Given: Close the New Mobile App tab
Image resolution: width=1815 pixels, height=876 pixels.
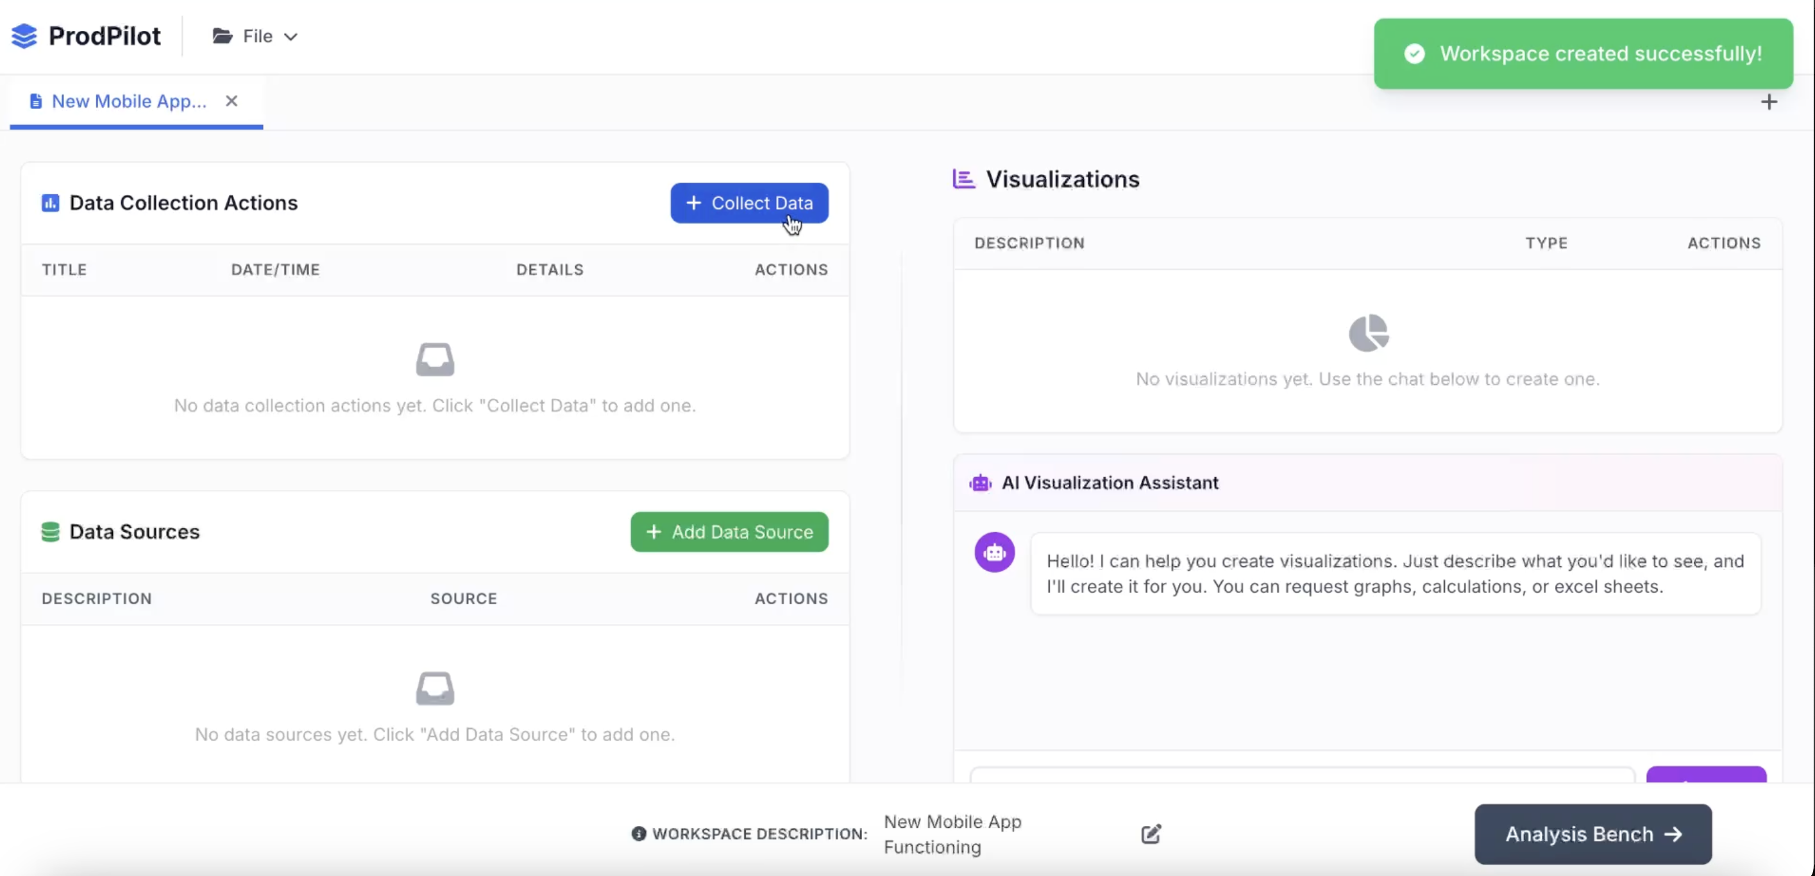Looking at the screenshot, I should tap(231, 101).
